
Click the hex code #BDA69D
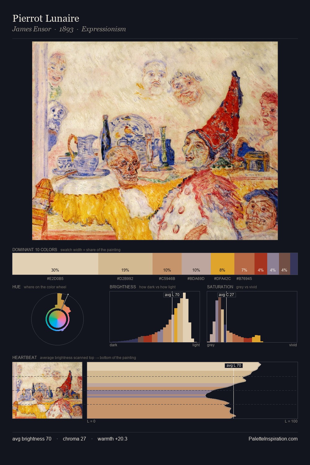pyautogui.click(x=196, y=278)
